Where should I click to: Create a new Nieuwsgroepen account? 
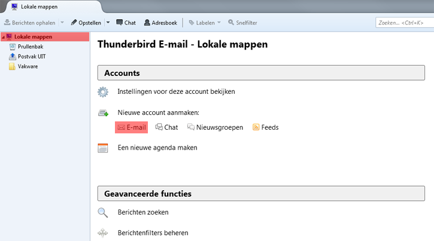pyautogui.click(x=216, y=127)
